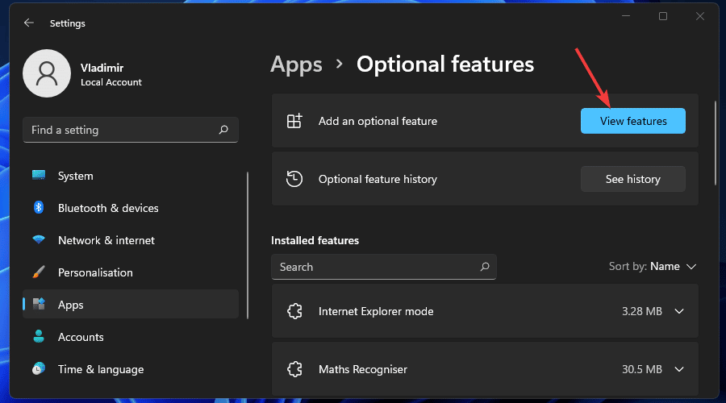This screenshot has height=403, width=726.
Task: Go back using the Settings back arrow
Action: point(29,23)
